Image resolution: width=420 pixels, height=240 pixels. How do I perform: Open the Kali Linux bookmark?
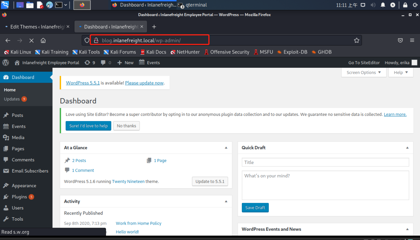tap(18, 52)
